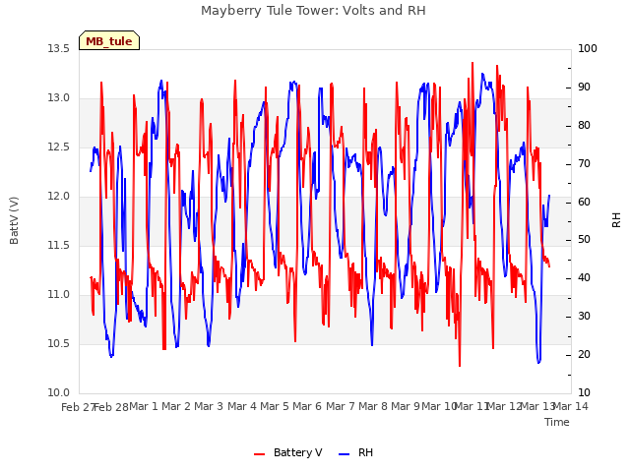630x472 pixels.
Task: Click the Mar 10 date label
Action: coord(439,406)
